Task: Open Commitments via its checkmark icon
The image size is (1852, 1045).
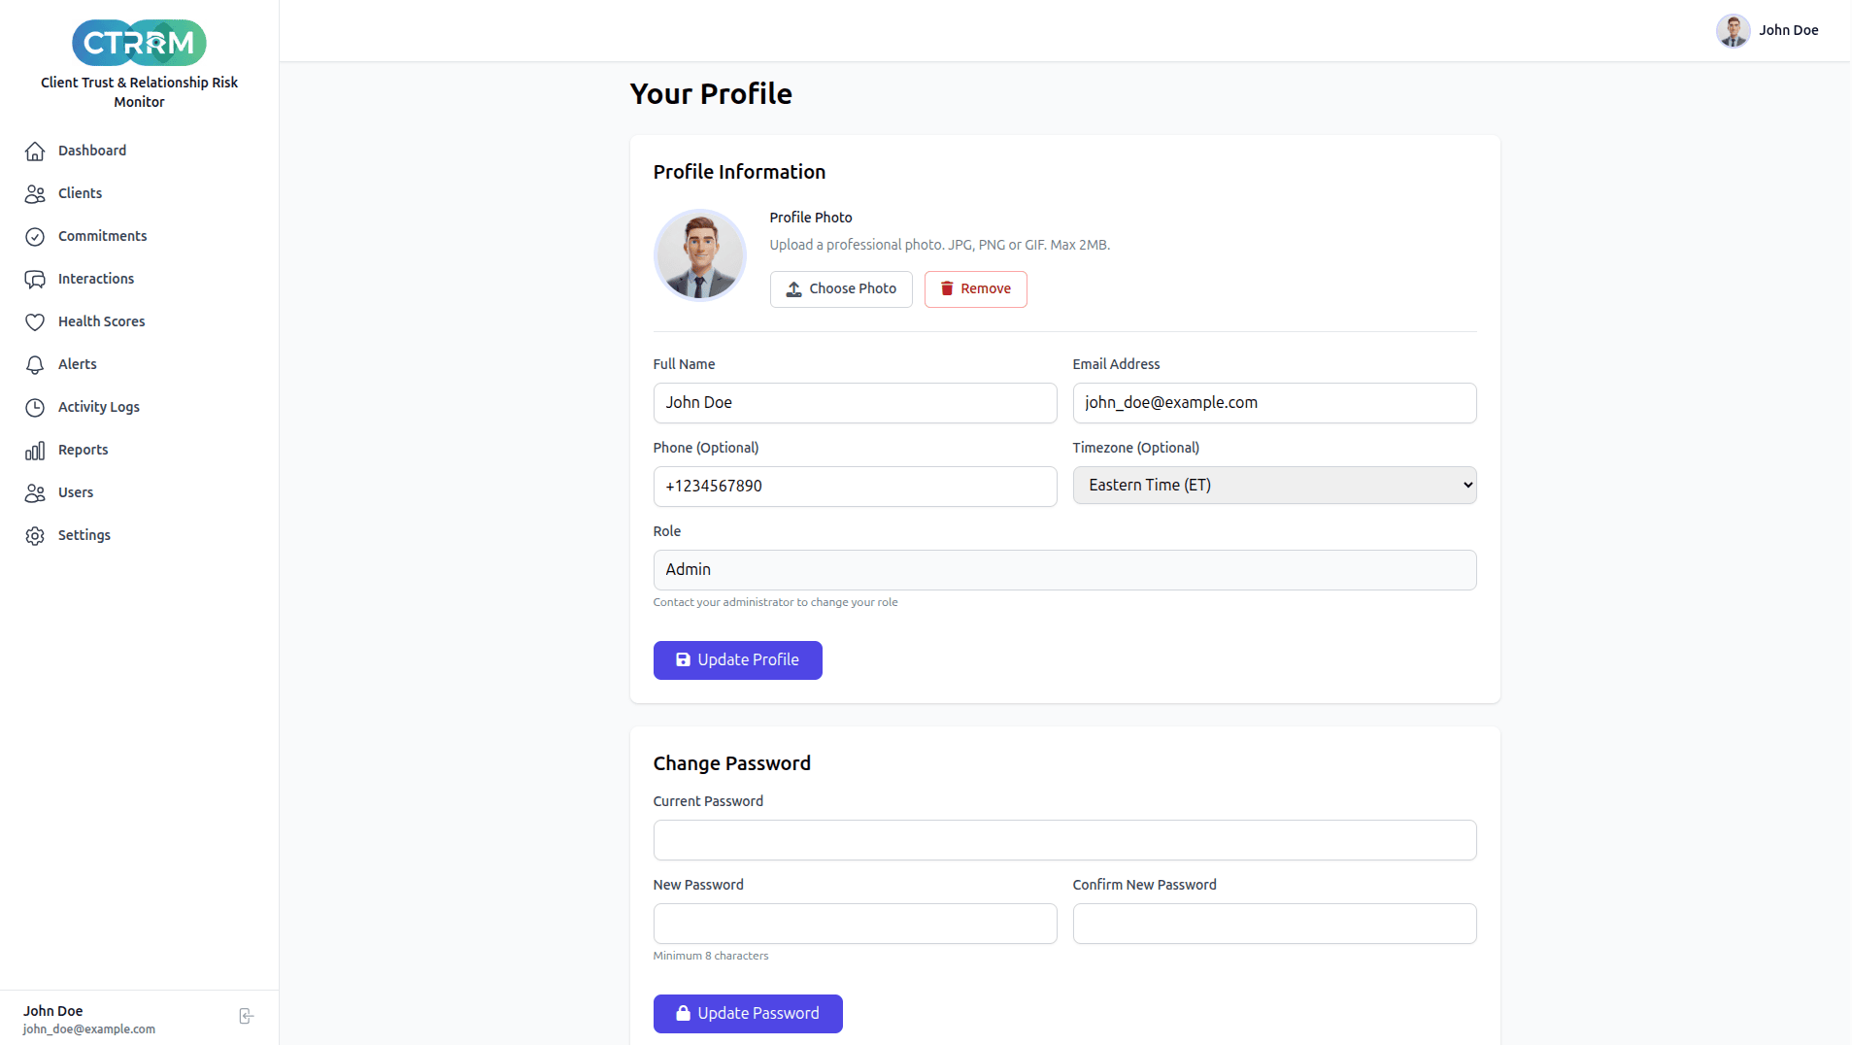Action: pos(35,237)
